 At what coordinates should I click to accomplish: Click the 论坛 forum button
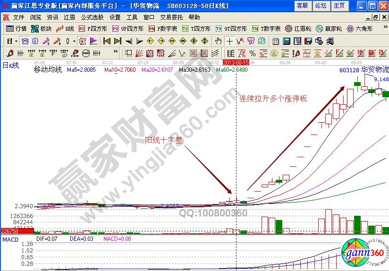(x=321, y=6)
